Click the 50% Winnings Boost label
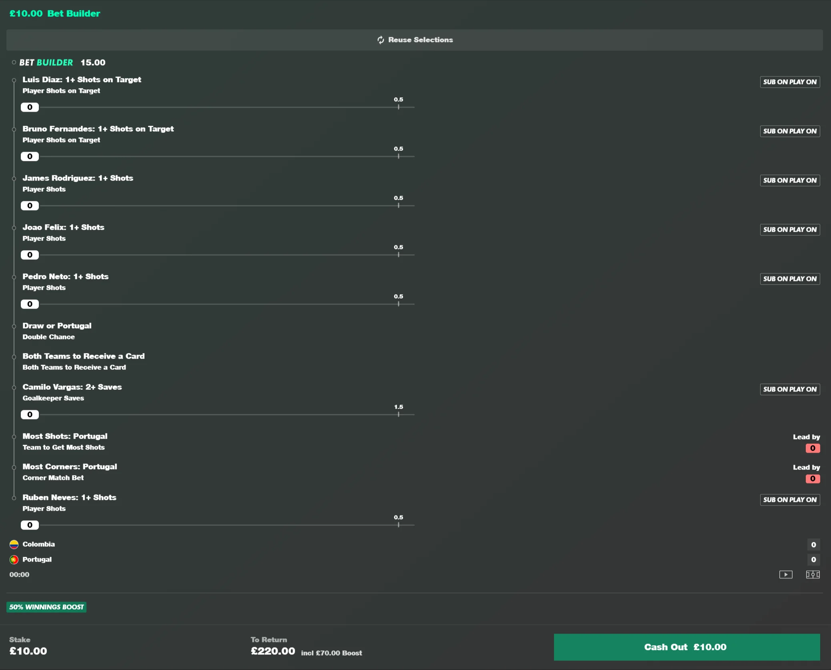This screenshot has height=670, width=831. point(46,607)
